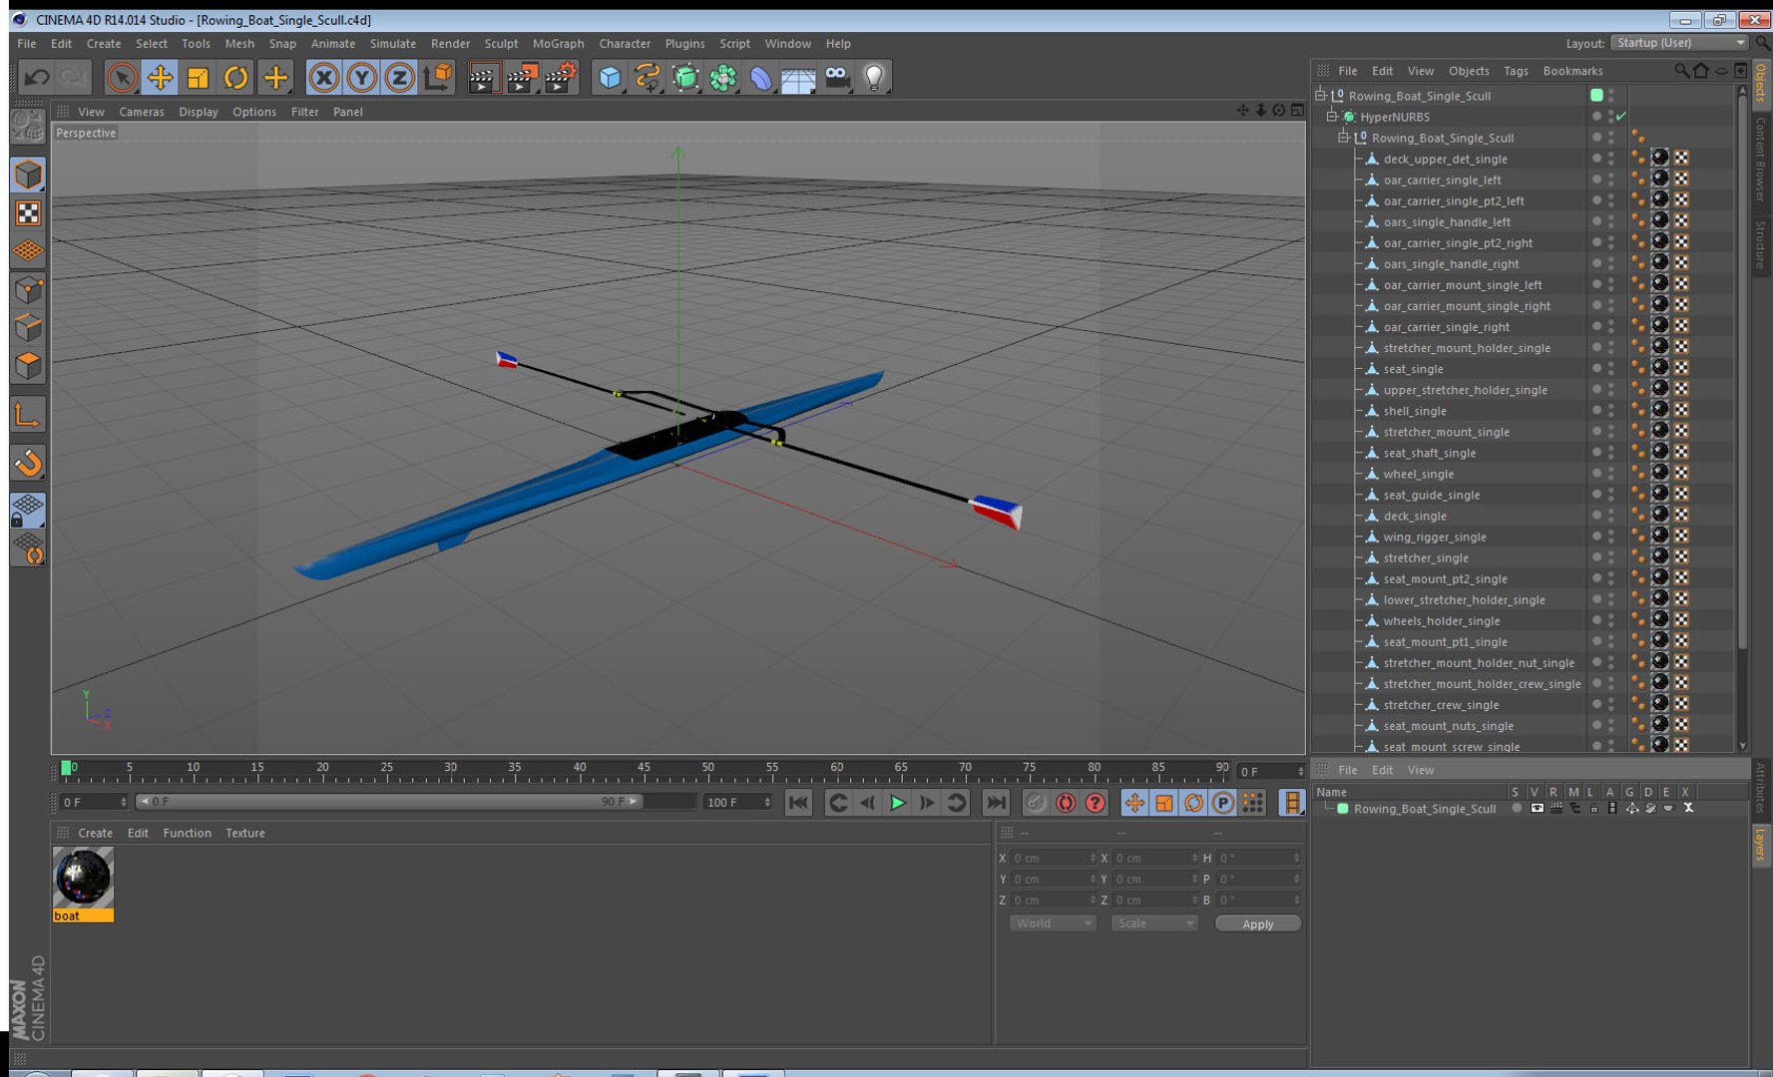The image size is (1773, 1077).
Task: Toggle position keyframe recording icon
Action: 1134,803
